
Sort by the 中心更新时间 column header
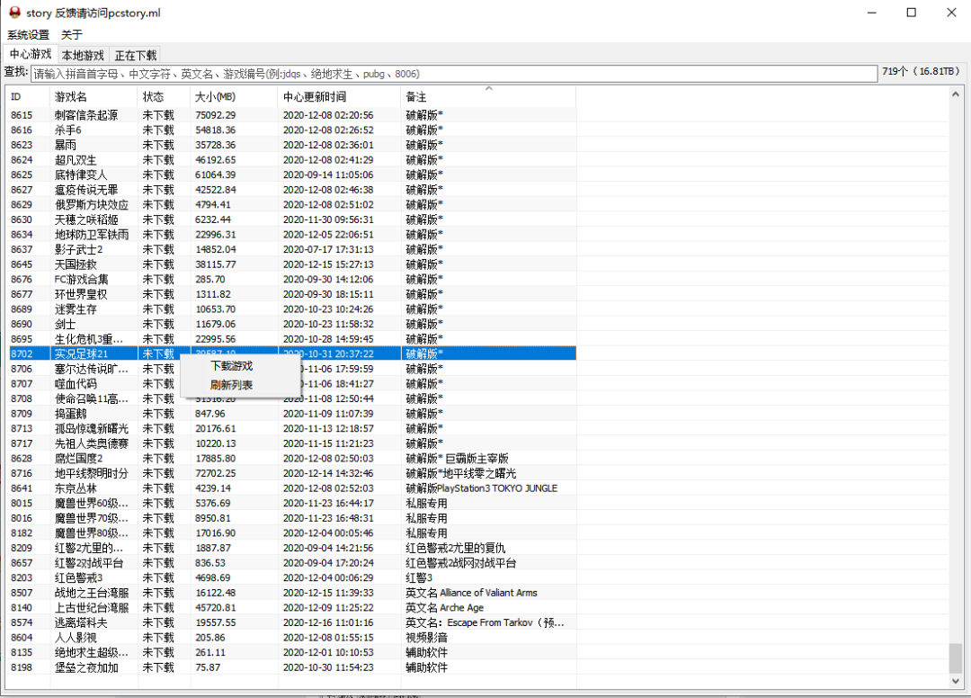point(339,96)
